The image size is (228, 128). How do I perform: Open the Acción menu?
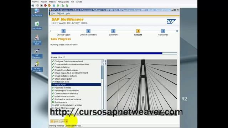click(44, 2)
